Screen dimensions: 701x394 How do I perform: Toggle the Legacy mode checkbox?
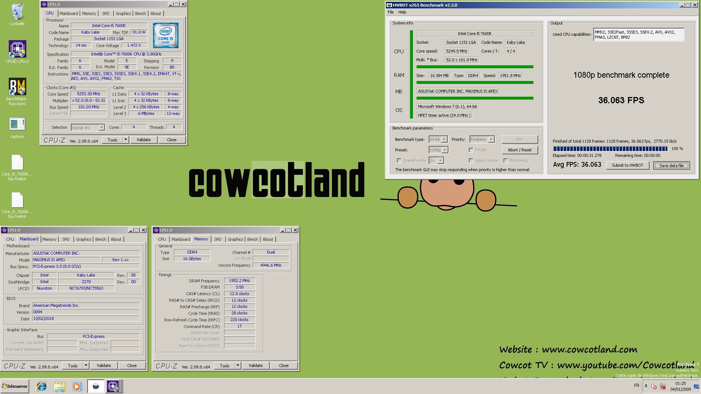[x=471, y=161]
